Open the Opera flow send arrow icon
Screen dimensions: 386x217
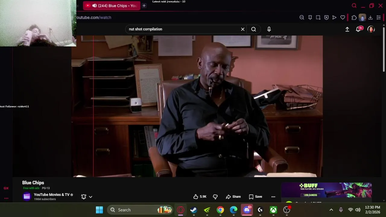334,17
